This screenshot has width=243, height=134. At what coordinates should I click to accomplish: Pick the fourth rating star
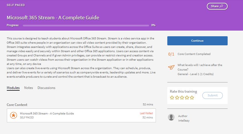tap(187, 98)
